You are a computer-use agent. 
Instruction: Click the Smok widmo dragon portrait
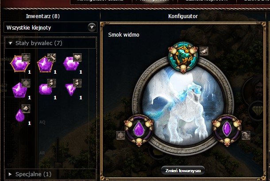(x=183, y=106)
